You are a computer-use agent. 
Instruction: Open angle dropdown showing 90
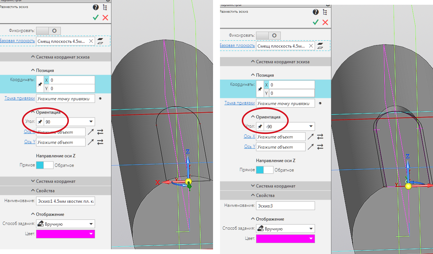tap(91, 122)
